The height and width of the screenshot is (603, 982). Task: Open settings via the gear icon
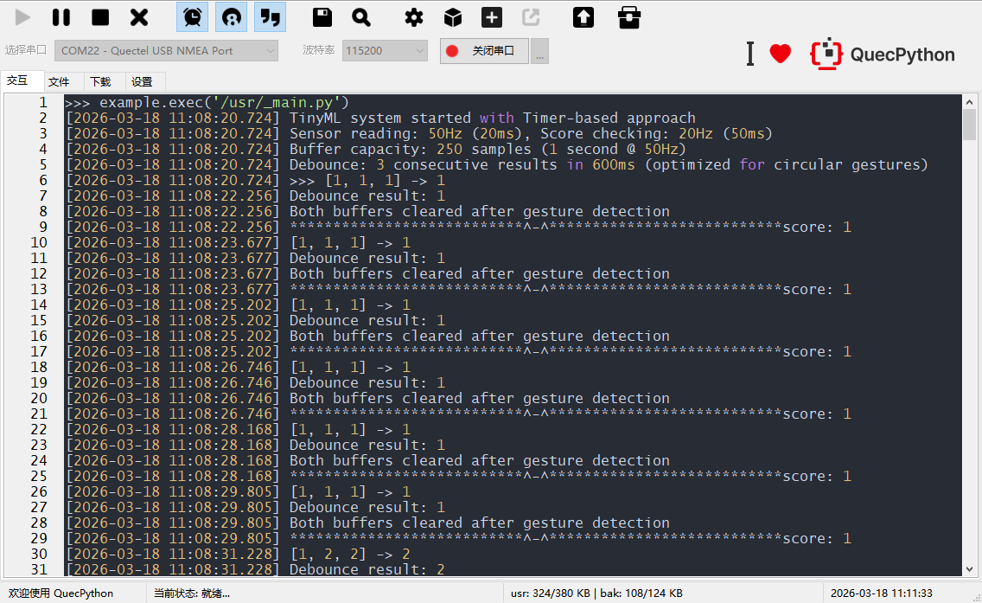click(414, 17)
